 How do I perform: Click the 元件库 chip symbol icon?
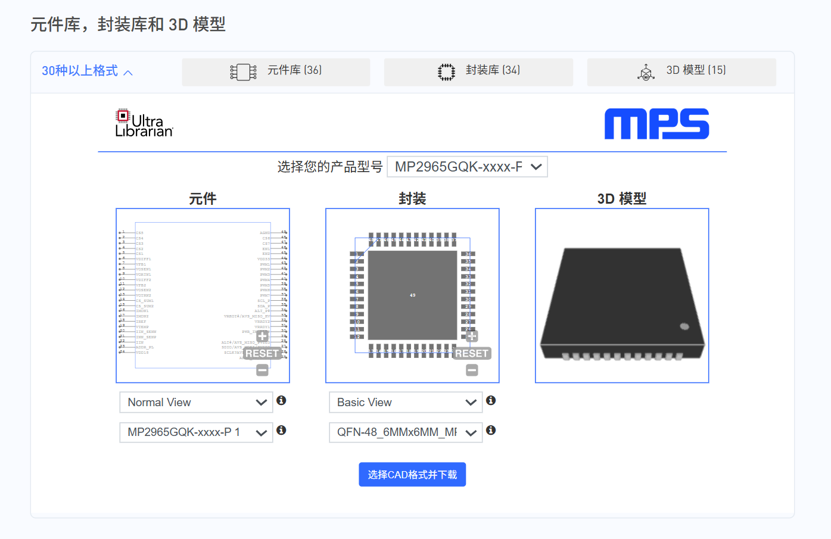coord(243,72)
